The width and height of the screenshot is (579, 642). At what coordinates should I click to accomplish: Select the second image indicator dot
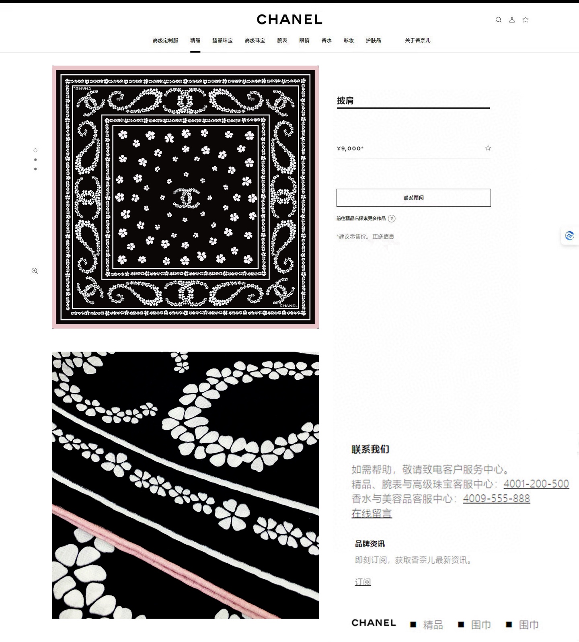35,160
